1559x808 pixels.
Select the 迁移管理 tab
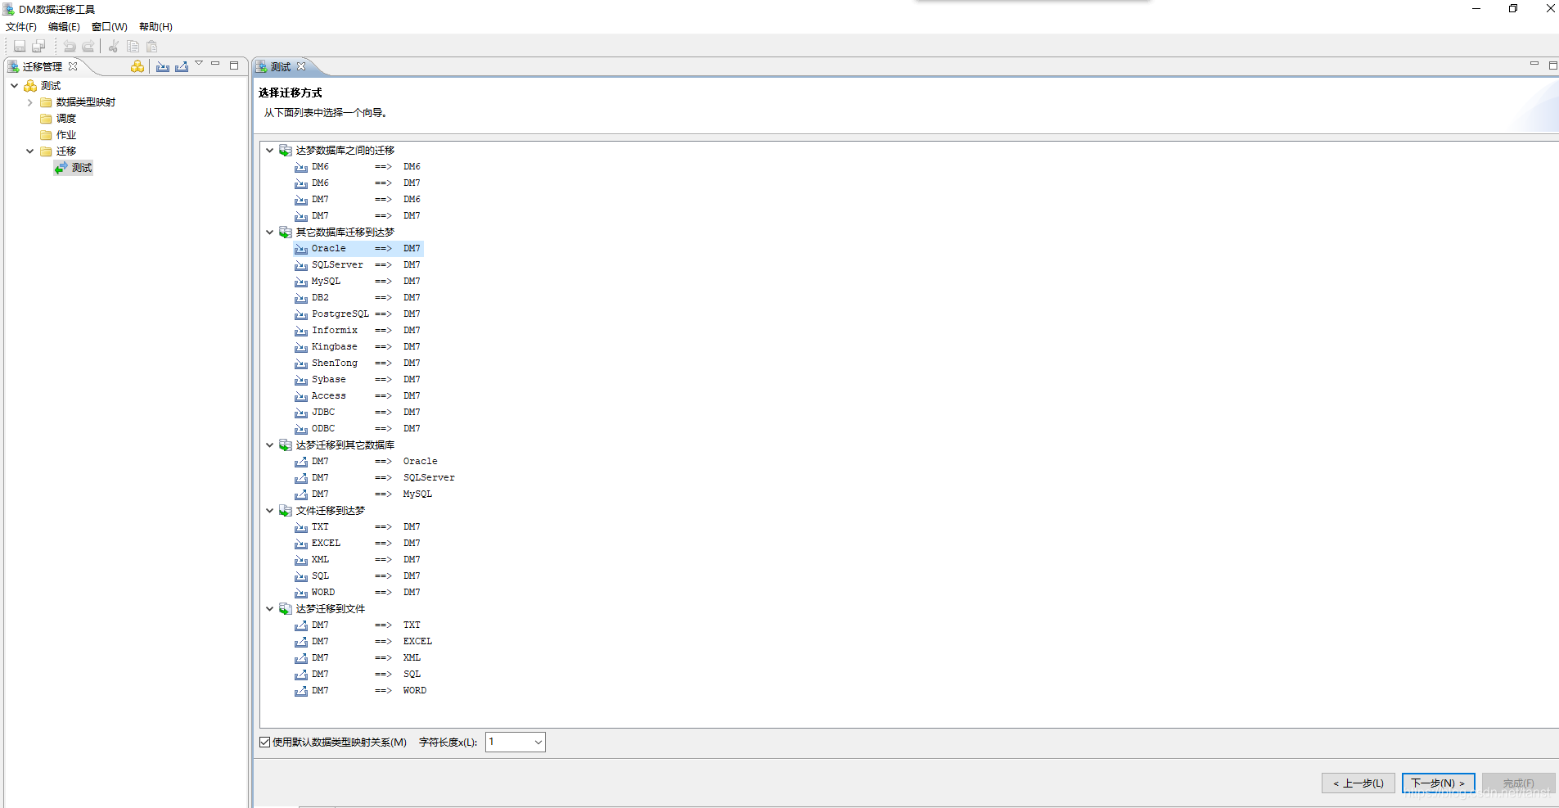coord(43,66)
